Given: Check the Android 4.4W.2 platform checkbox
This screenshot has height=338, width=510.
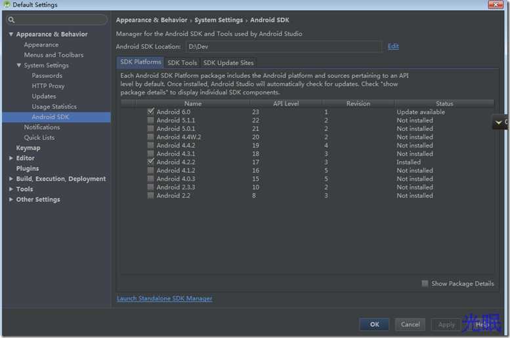Looking at the screenshot, I should pyautogui.click(x=150, y=137).
